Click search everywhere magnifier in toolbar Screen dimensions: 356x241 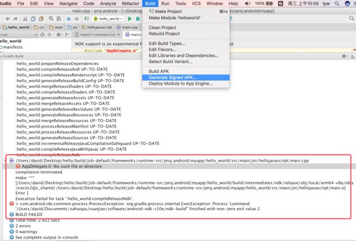[352, 18]
